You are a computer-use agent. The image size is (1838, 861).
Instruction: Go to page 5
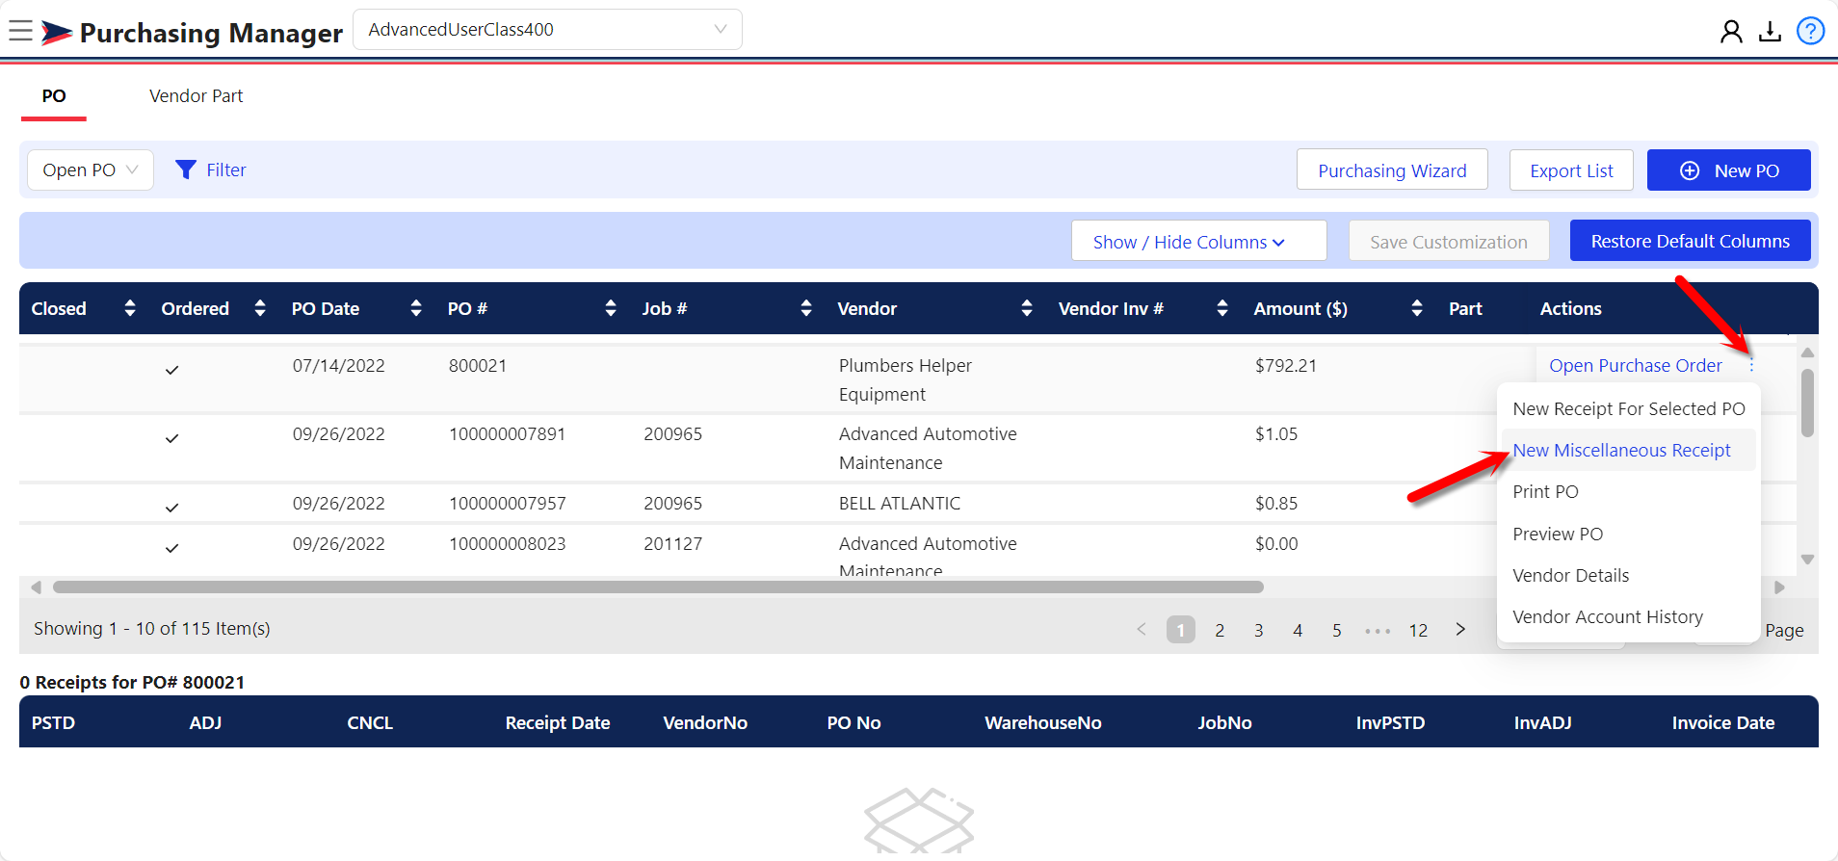click(1336, 631)
